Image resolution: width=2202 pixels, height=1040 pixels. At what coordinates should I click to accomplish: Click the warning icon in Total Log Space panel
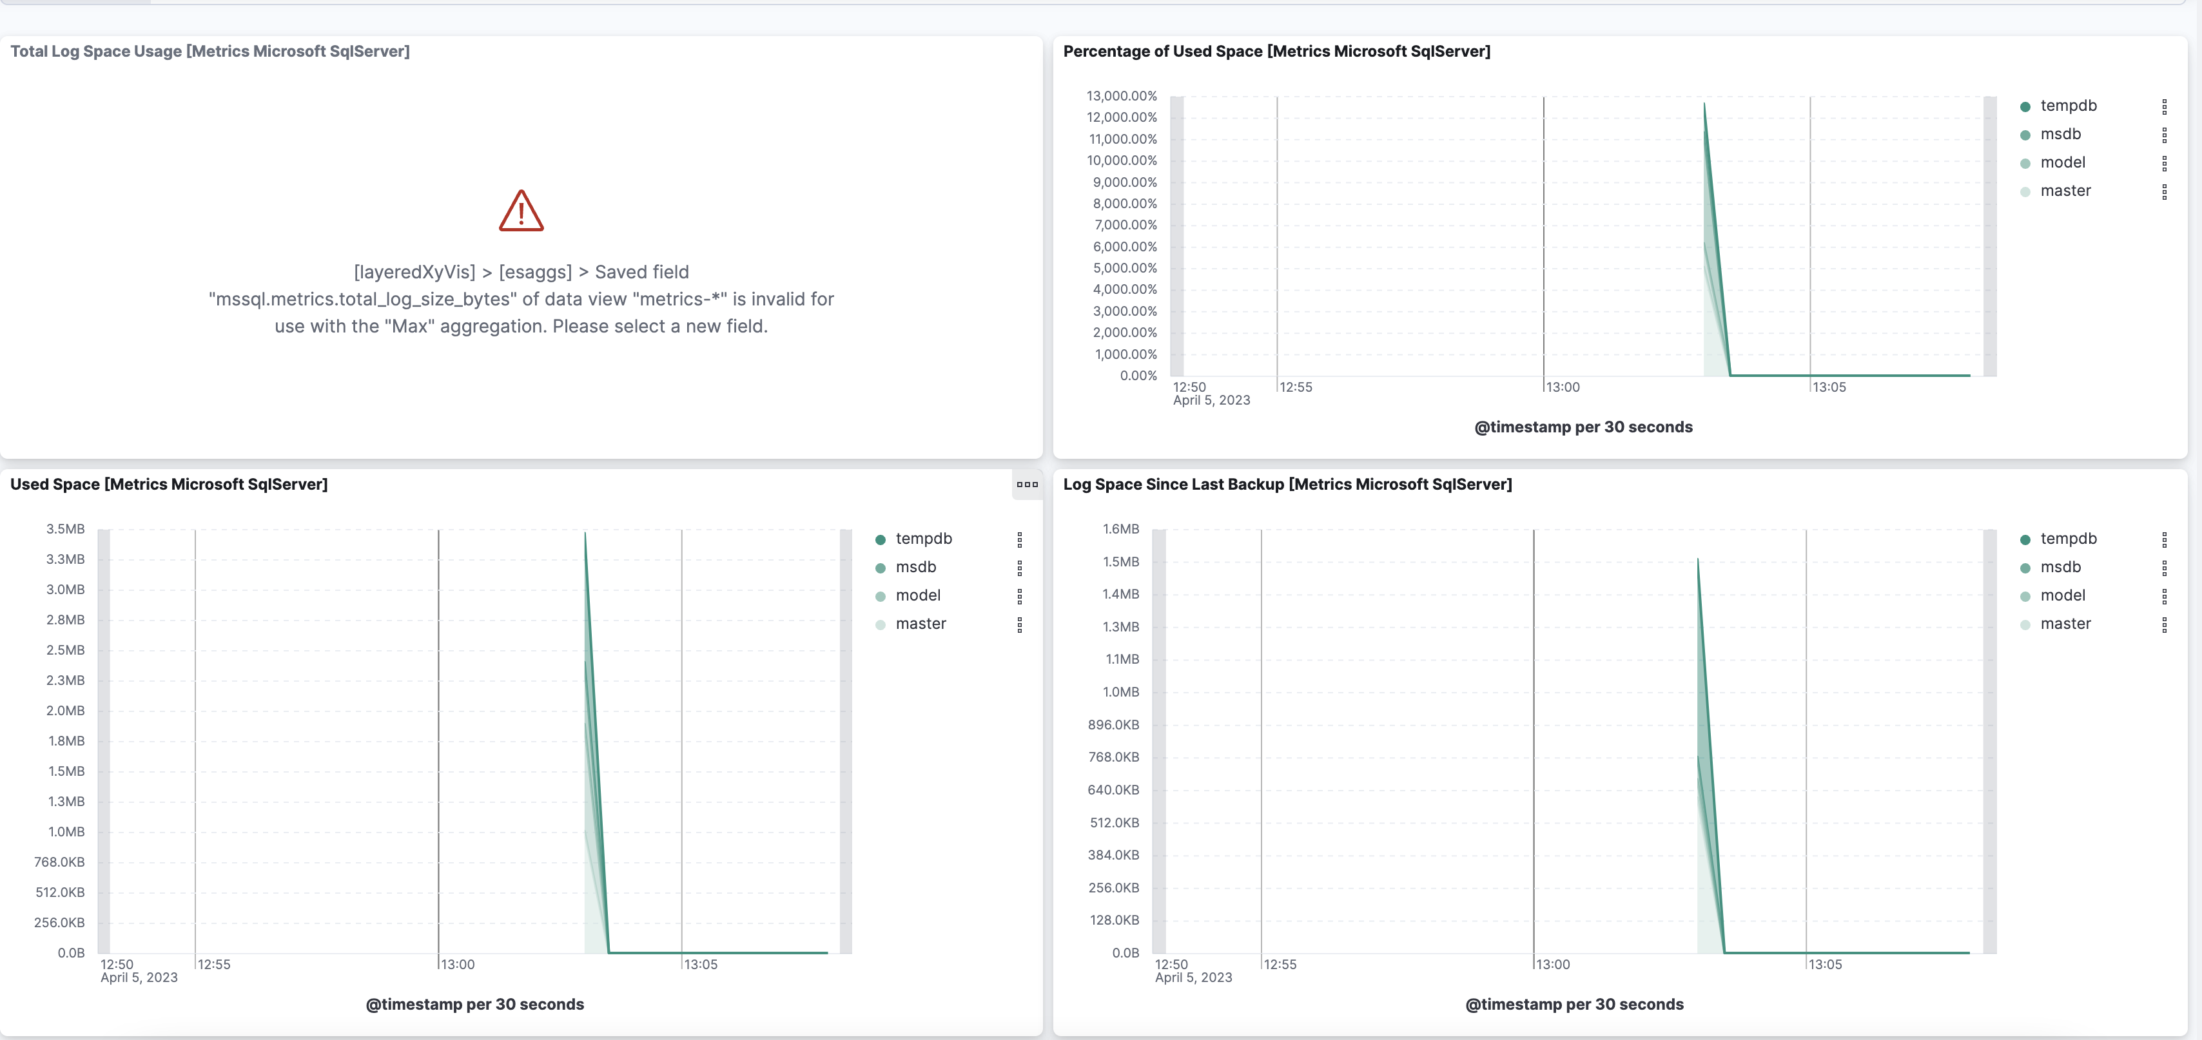click(521, 211)
